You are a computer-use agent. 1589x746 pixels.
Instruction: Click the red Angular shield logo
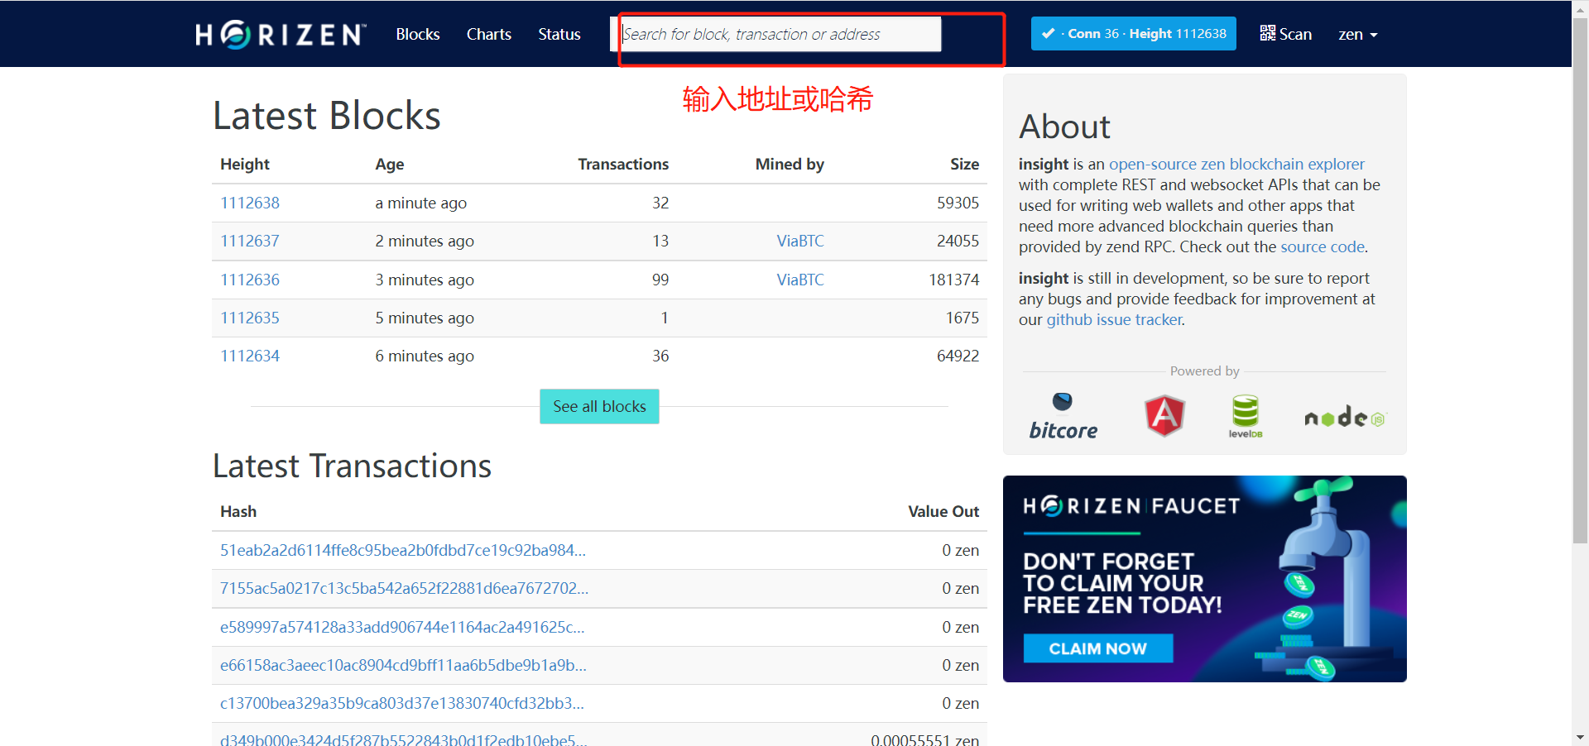(x=1164, y=415)
